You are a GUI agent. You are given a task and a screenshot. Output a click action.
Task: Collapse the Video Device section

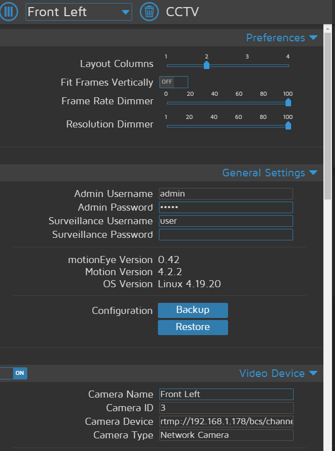click(313, 373)
